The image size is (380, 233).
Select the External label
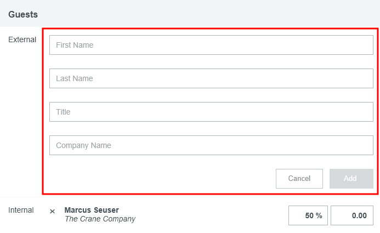pyautogui.click(x=22, y=39)
